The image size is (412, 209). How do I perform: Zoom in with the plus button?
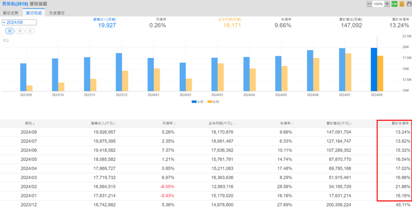[387, 4]
